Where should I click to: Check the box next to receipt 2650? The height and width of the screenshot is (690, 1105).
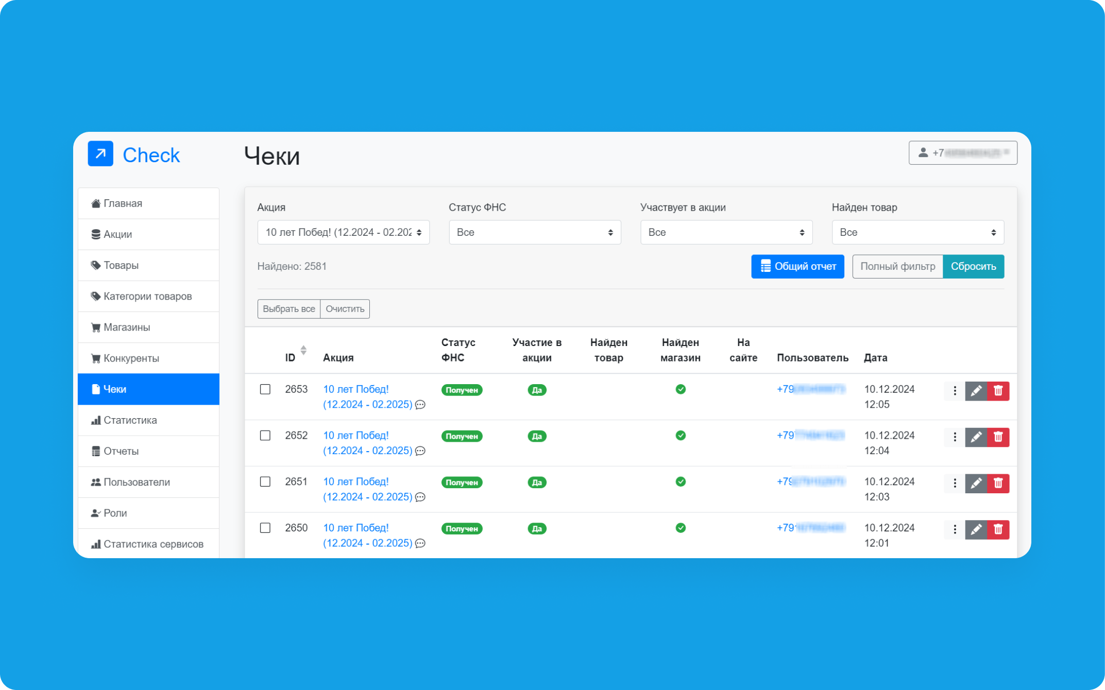[x=265, y=528]
